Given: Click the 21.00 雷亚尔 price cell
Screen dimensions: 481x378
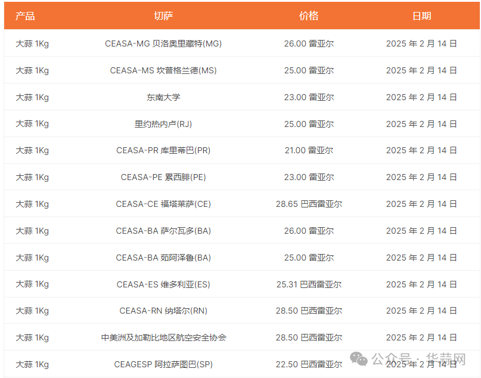Looking at the screenshot, I should pyautogui.click(x=309, y=150).
